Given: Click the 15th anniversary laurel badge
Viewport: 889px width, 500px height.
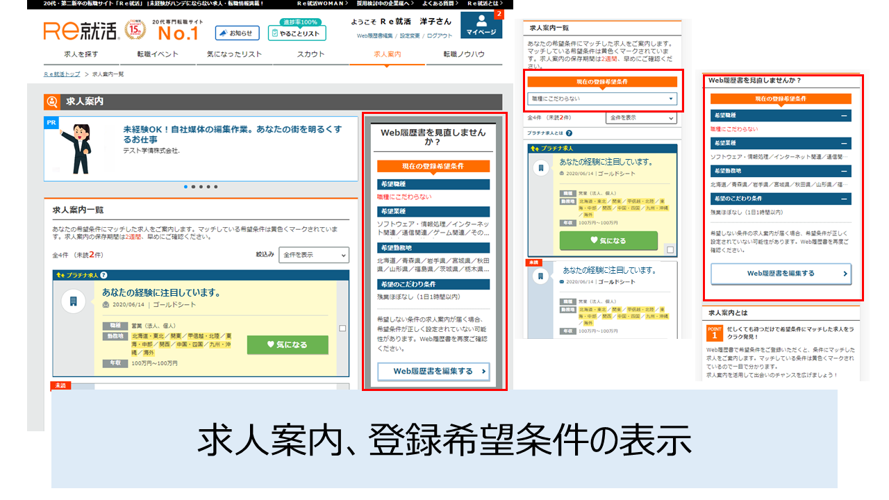Looking at the screenshot, I should click(135, 31).
